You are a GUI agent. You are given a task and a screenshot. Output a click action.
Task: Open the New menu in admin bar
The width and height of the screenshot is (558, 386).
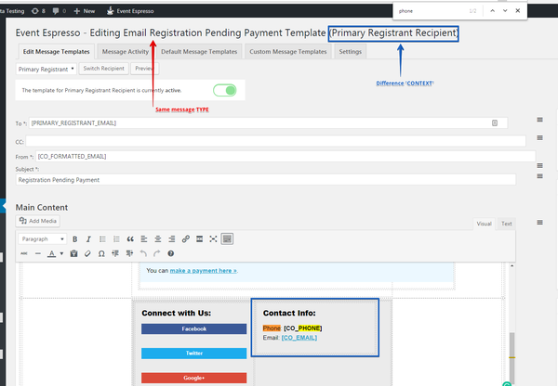tap(85, 11)
